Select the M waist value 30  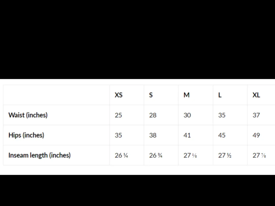pyautogui.click(x=187, y=115)
